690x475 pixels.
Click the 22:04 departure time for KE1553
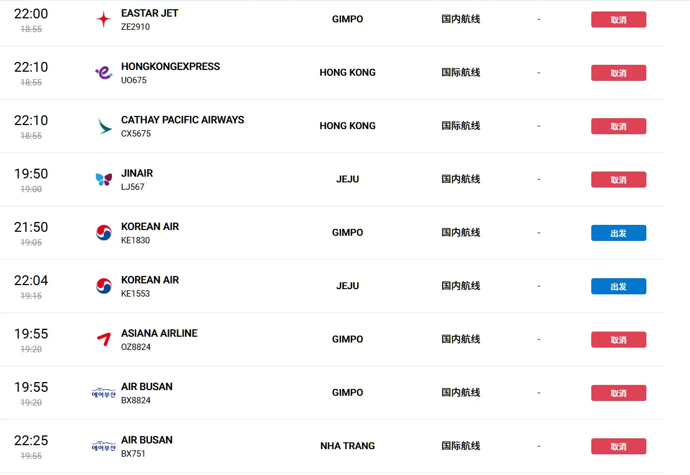coord(31,281)
